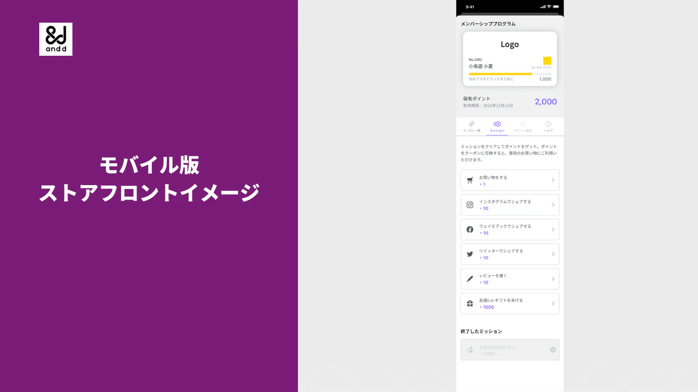The height and width of the screenshot is (392, 698).
Task: Click the Wi-Fi icon in phone status bar
Action: [x=549, y=7]
